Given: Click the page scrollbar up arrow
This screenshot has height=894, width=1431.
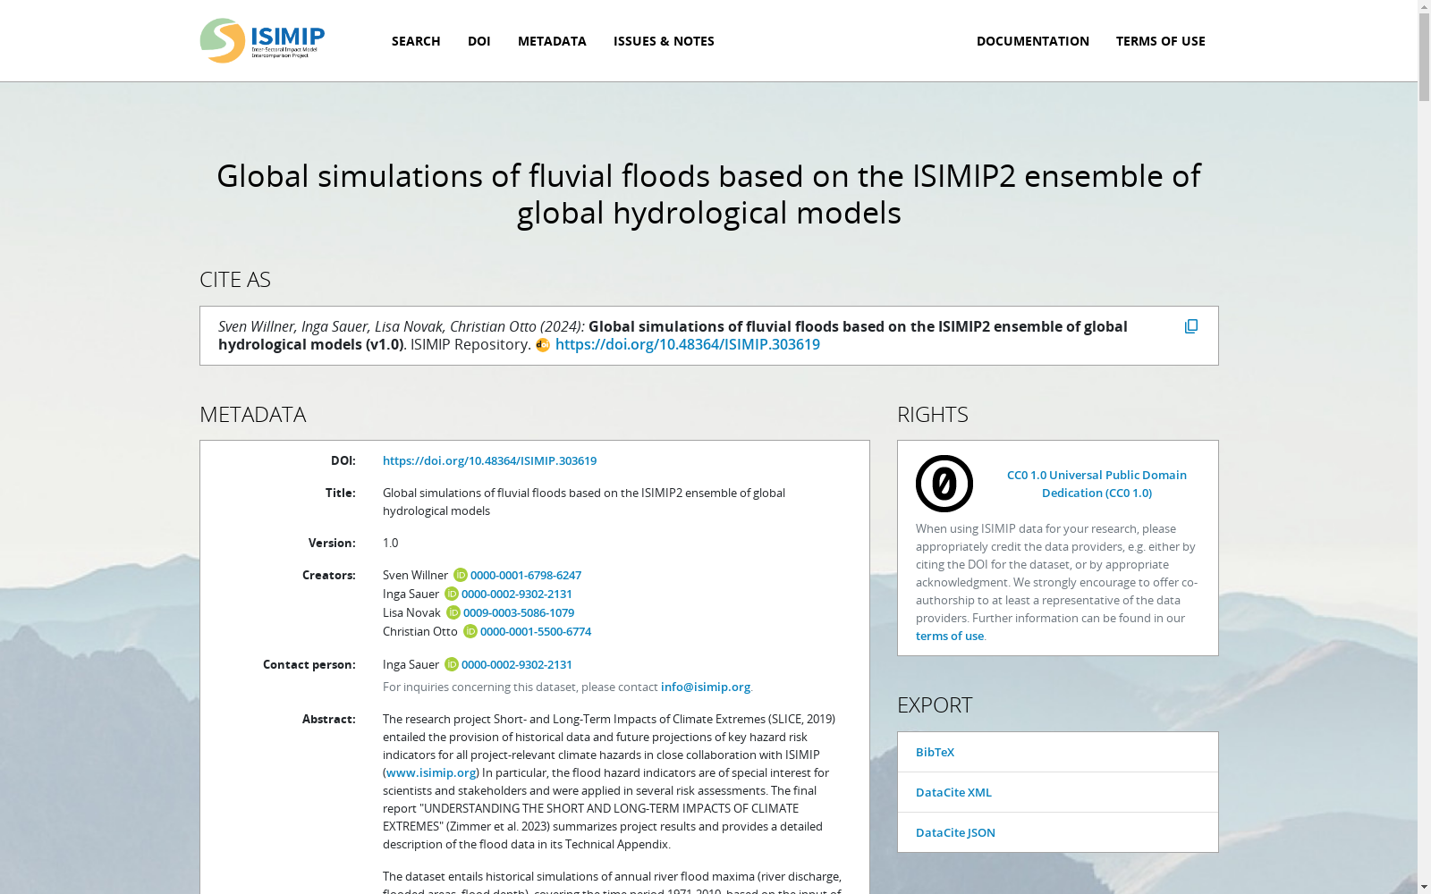Looking at the screenshot, I should (1424, 7).
